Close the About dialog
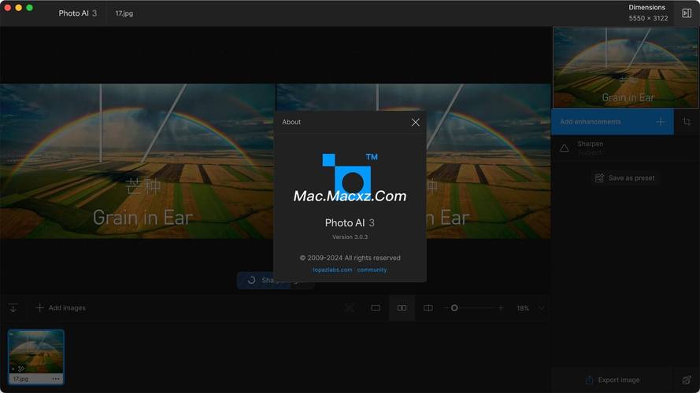This screenshot has width=700, height=393. click(416, 122)
